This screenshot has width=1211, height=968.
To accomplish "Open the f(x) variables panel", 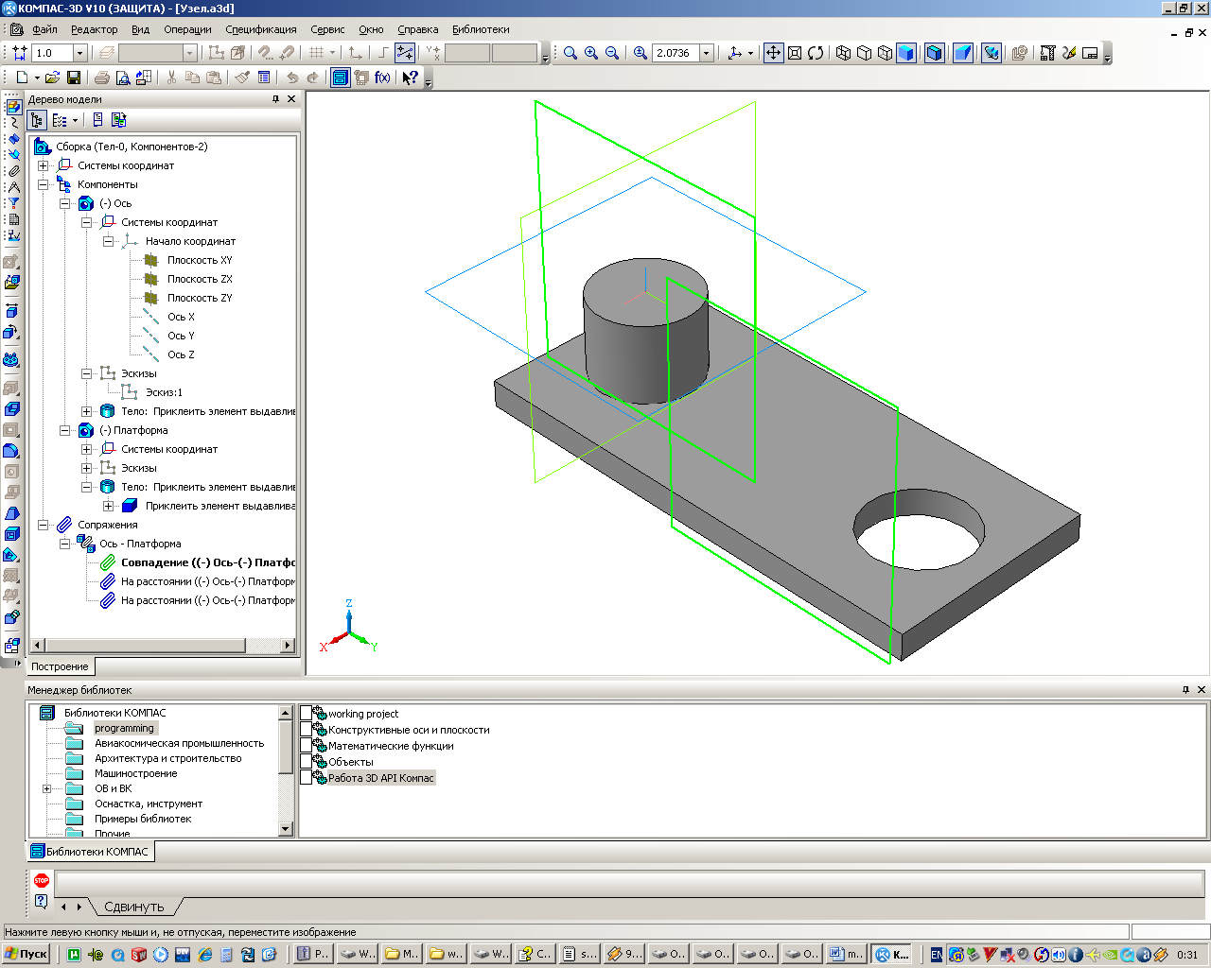I will point(382,78).
